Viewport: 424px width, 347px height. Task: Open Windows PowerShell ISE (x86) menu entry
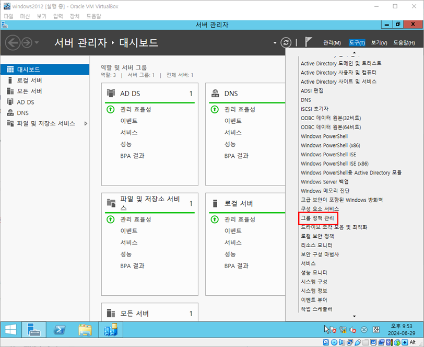click(335, 164)
